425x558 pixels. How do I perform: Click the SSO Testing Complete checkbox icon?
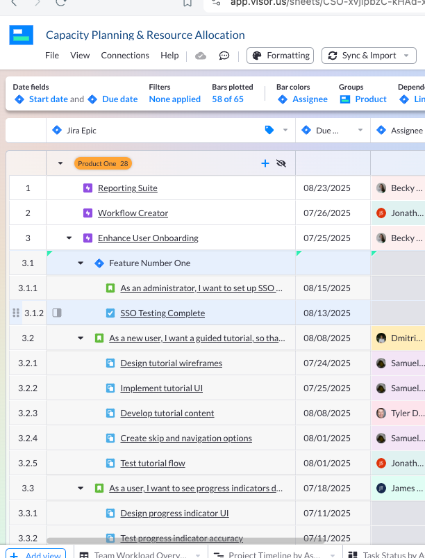click(110, 313)
